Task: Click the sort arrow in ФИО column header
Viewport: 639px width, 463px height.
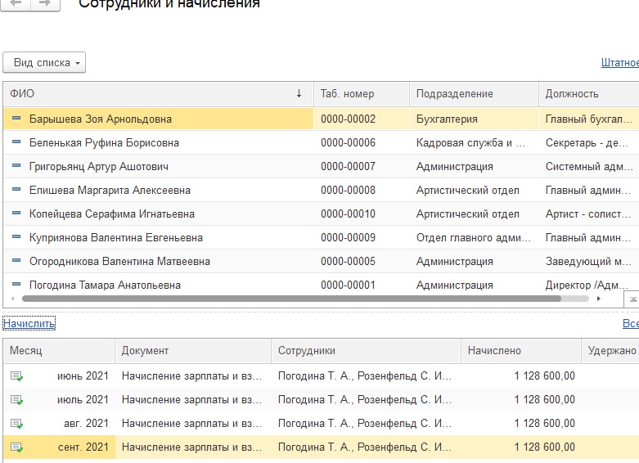Action: point(299,93)
